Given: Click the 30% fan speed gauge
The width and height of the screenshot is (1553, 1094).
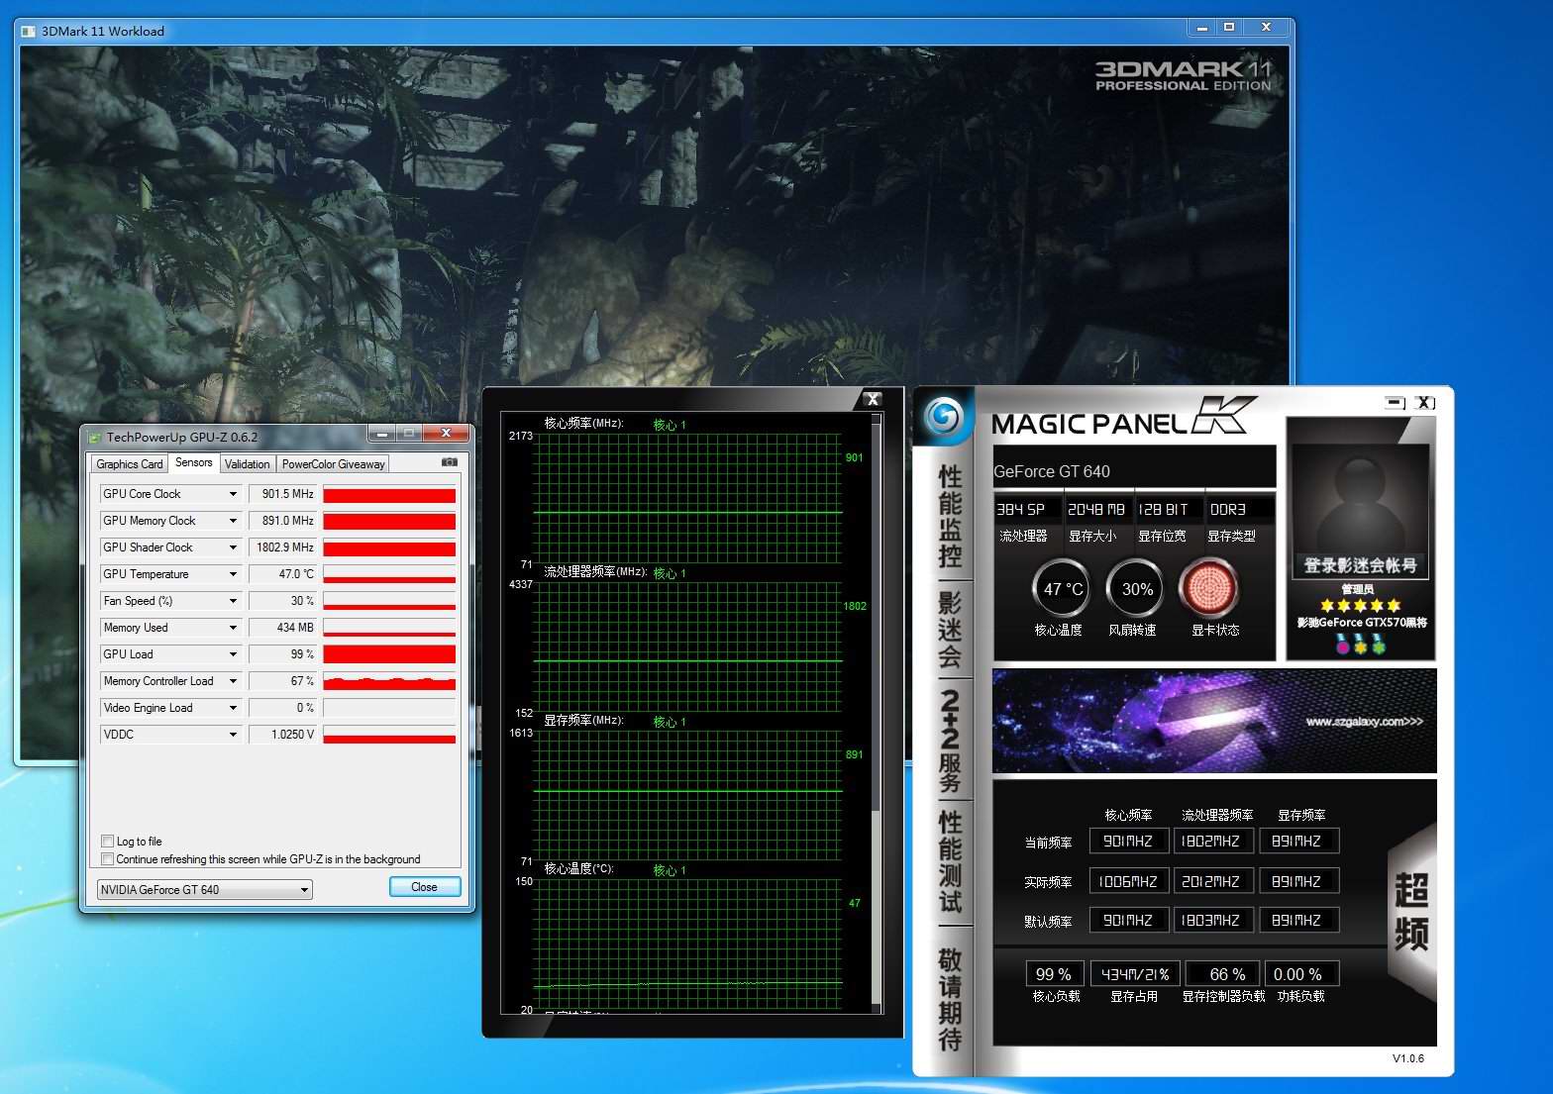Looking at the screenshot, I should tap(1136, 589).
